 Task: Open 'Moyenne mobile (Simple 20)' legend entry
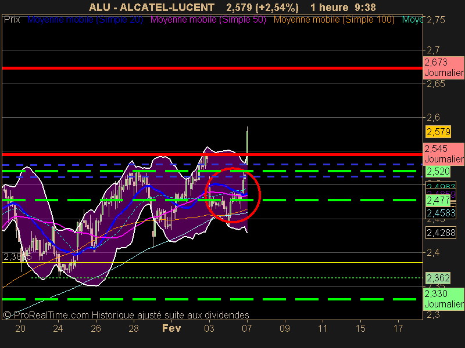pyautogui.click(x=85, y=20)
